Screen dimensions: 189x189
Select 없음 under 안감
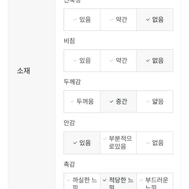tap(155, 143)
